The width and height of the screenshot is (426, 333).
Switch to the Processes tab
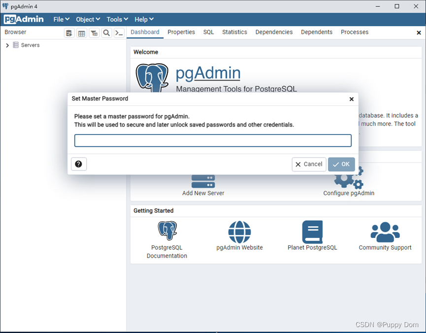pos(355,32)
